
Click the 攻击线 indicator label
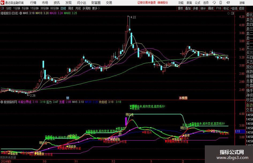point(103,102)
